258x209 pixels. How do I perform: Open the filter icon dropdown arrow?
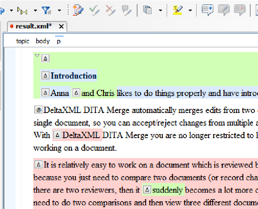[59, 10]
